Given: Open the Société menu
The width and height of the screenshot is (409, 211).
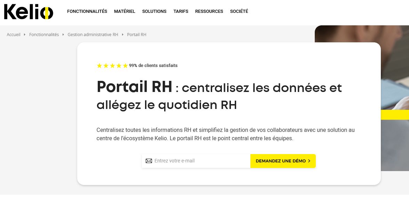Looking at the screenshot, I should pyautogui.click(x=239, y=11).
